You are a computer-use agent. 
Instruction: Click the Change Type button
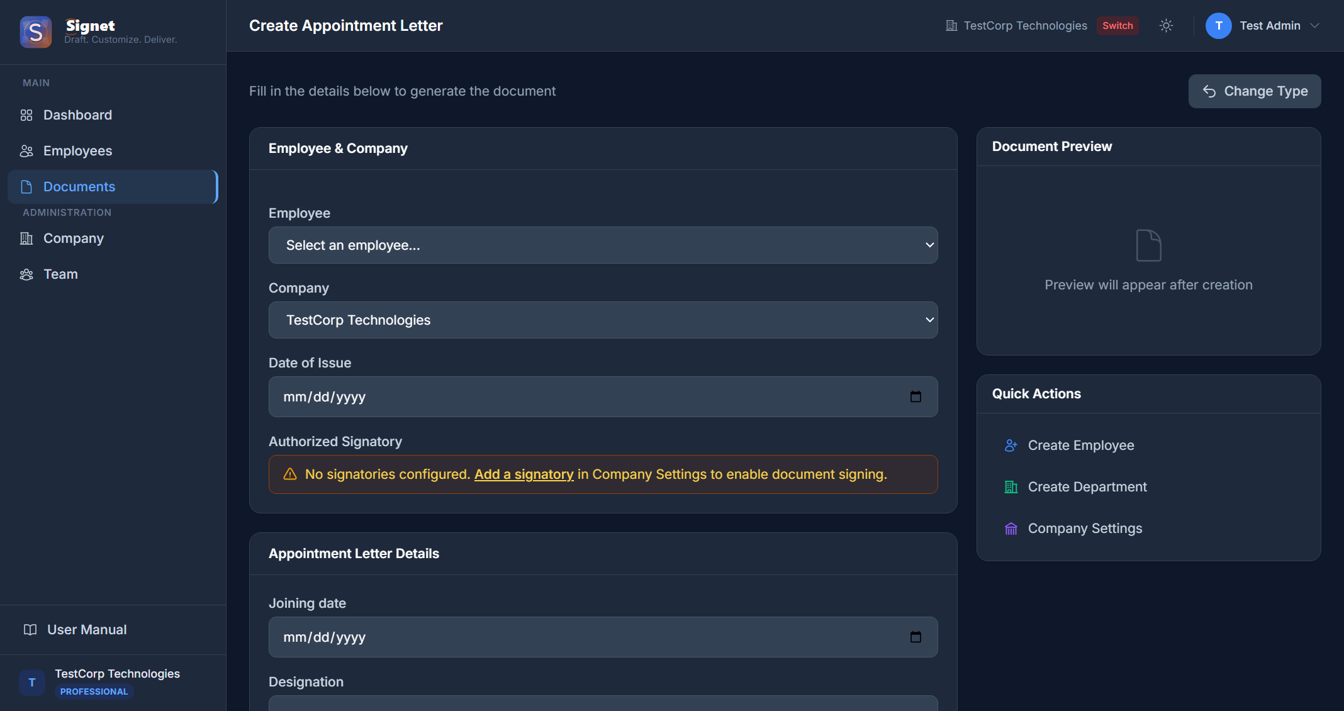point(1254,91)
